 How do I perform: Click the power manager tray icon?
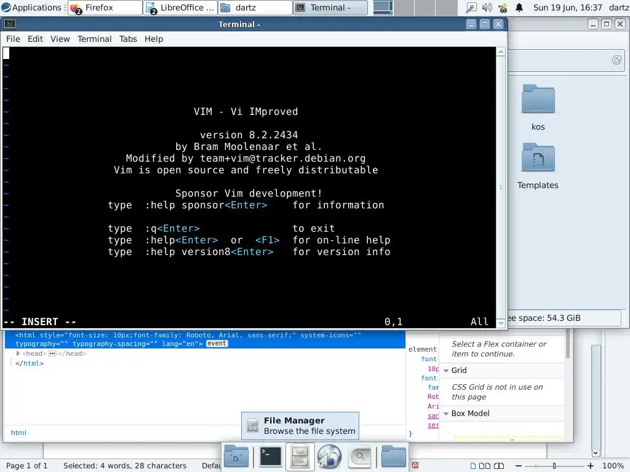(x=503, y=7)
